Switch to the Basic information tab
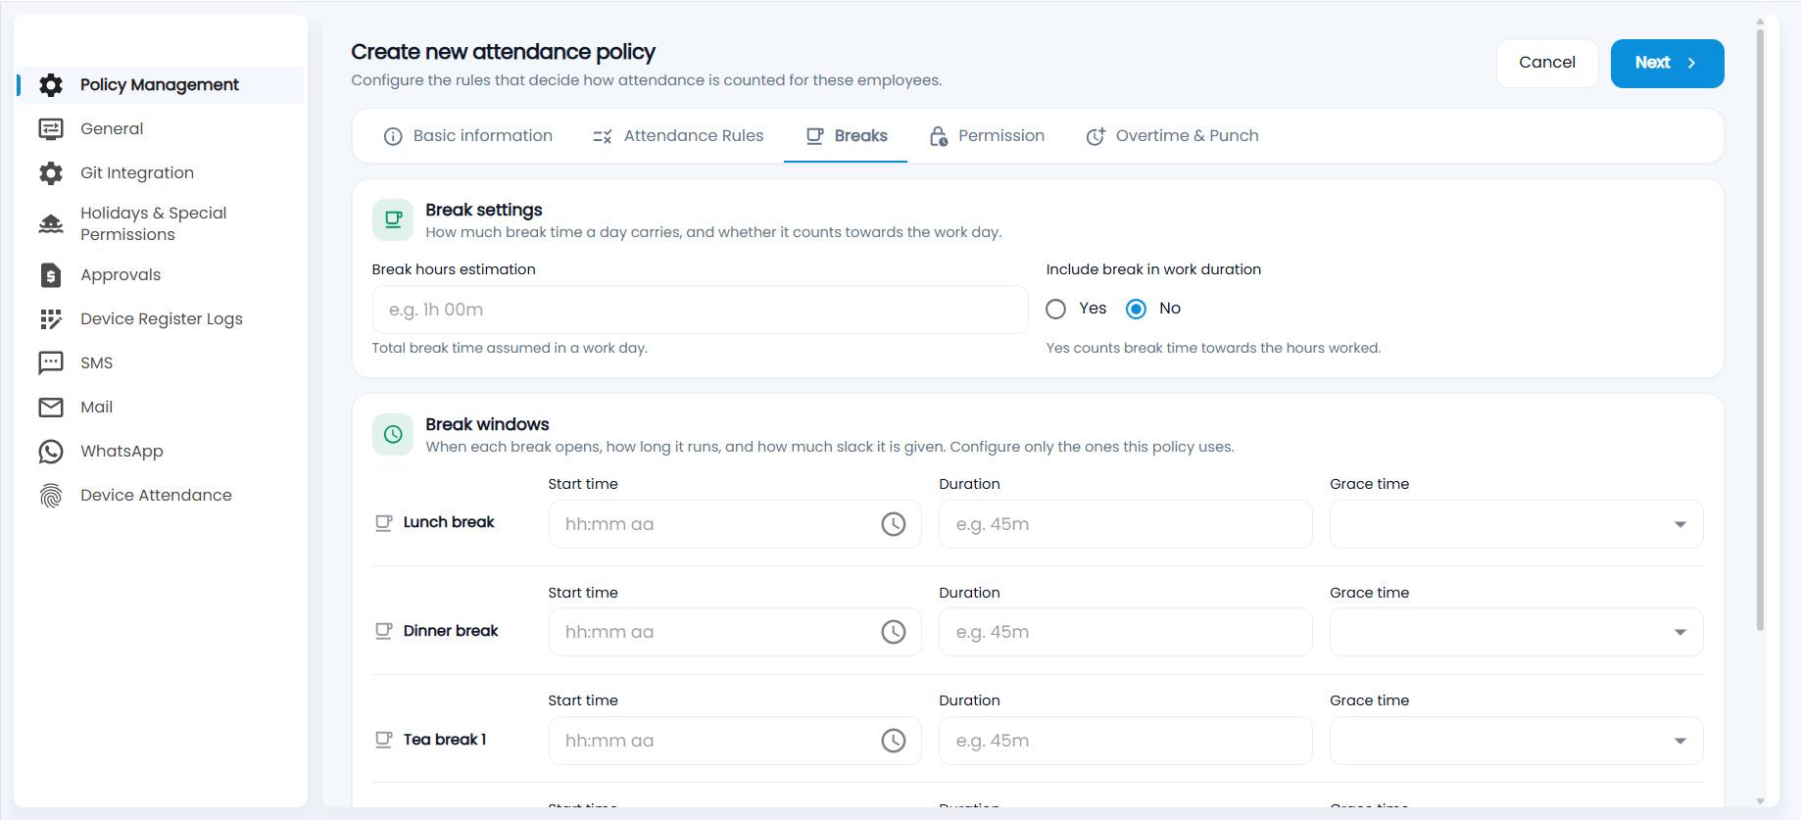 coord(468,136)
